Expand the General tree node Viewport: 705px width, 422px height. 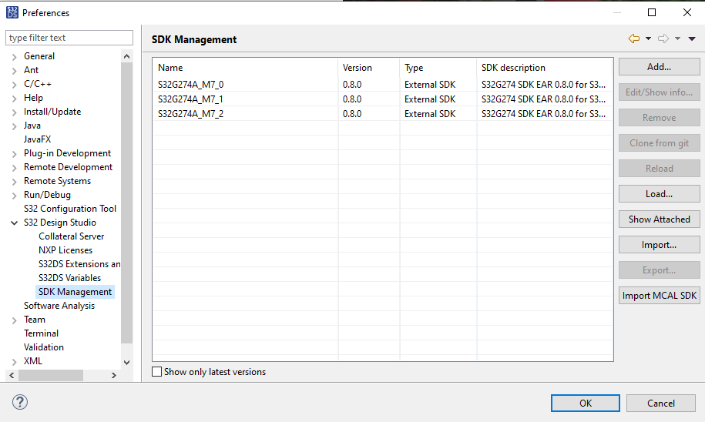[14, 56]
